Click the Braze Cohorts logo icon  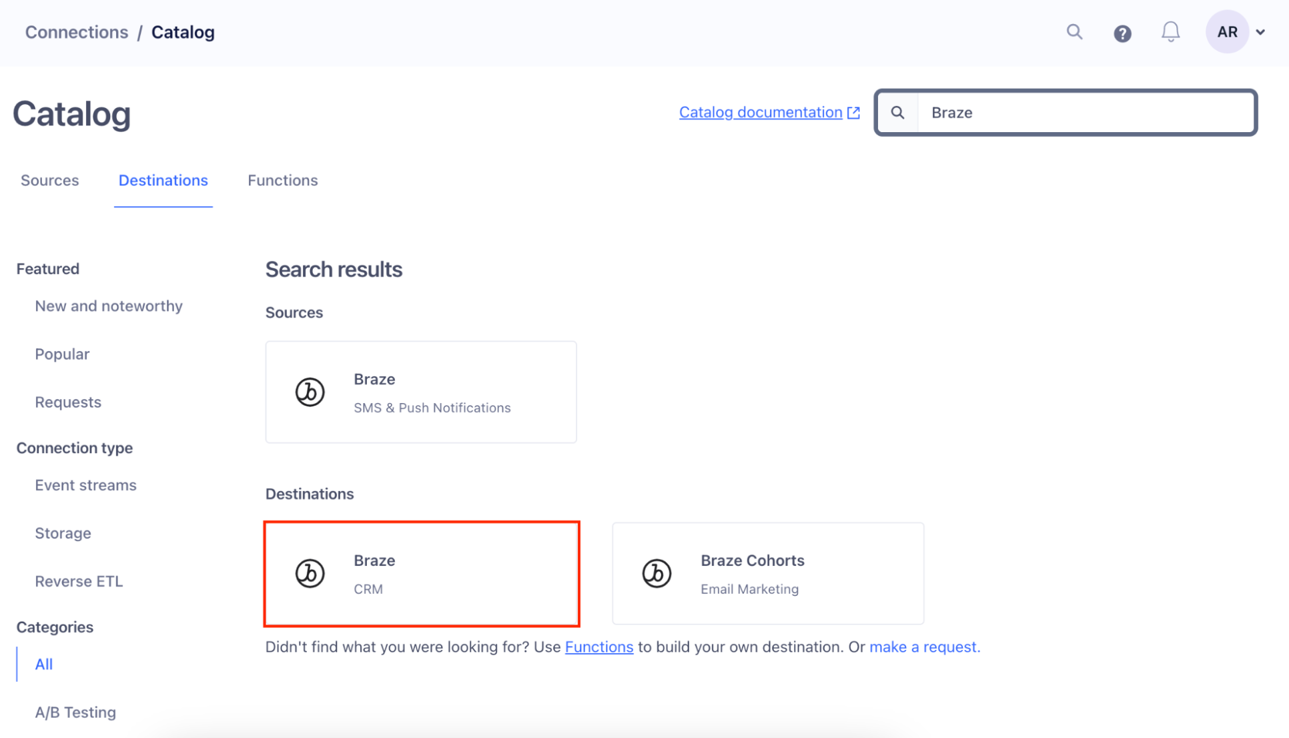pos(657,573)
